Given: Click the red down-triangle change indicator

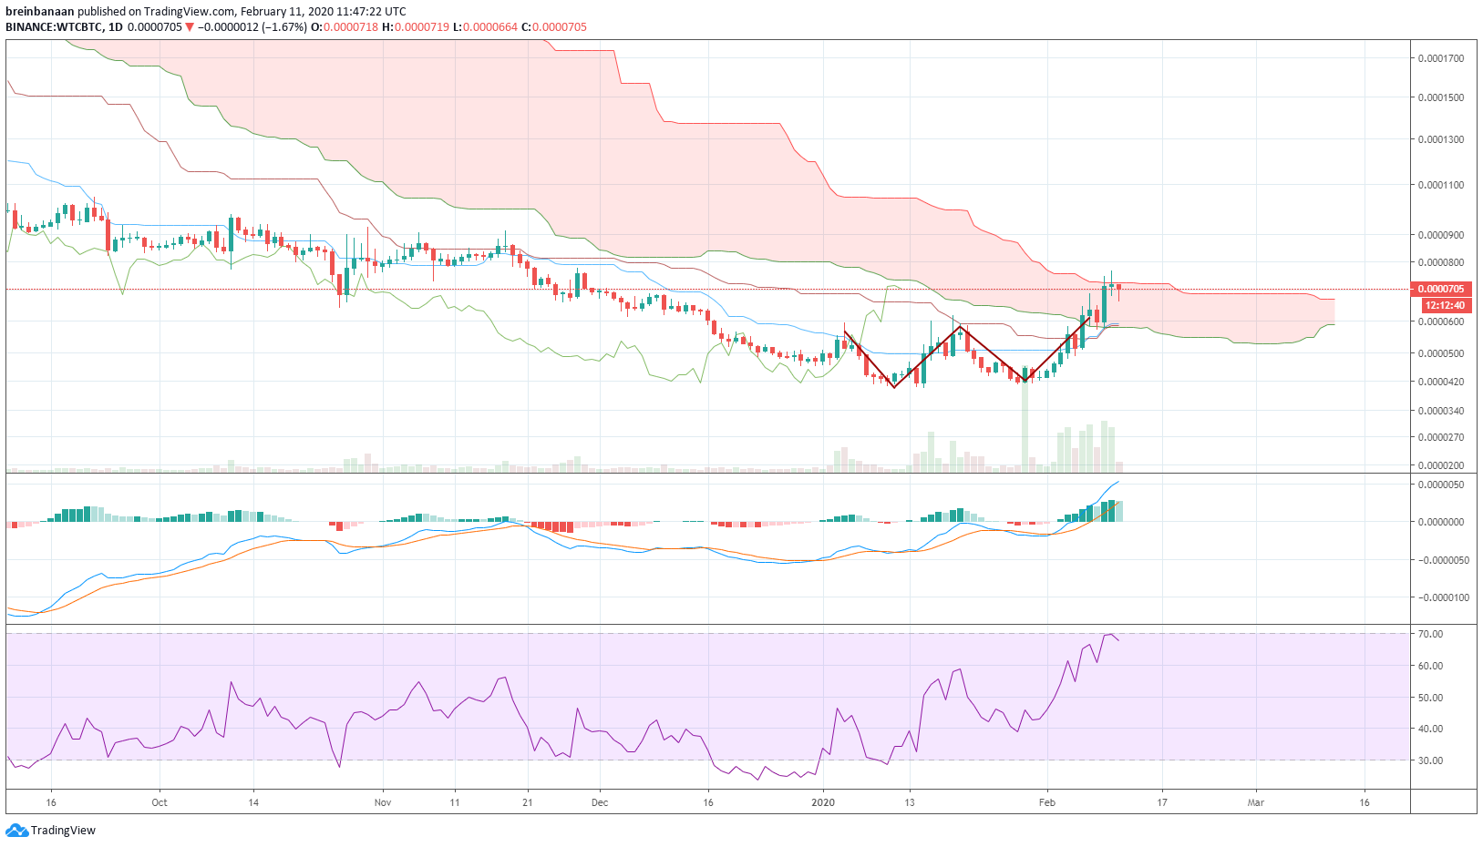Looking at the screenshot, I should pyautogui.click(x=190, y=26).
